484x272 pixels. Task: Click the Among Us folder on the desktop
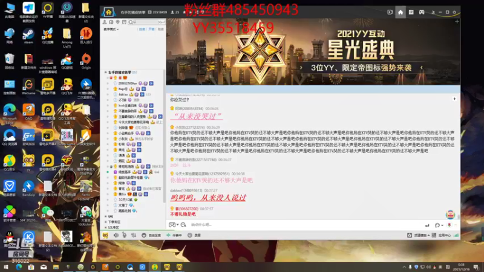pyautogui.click(x=67, y=38)
